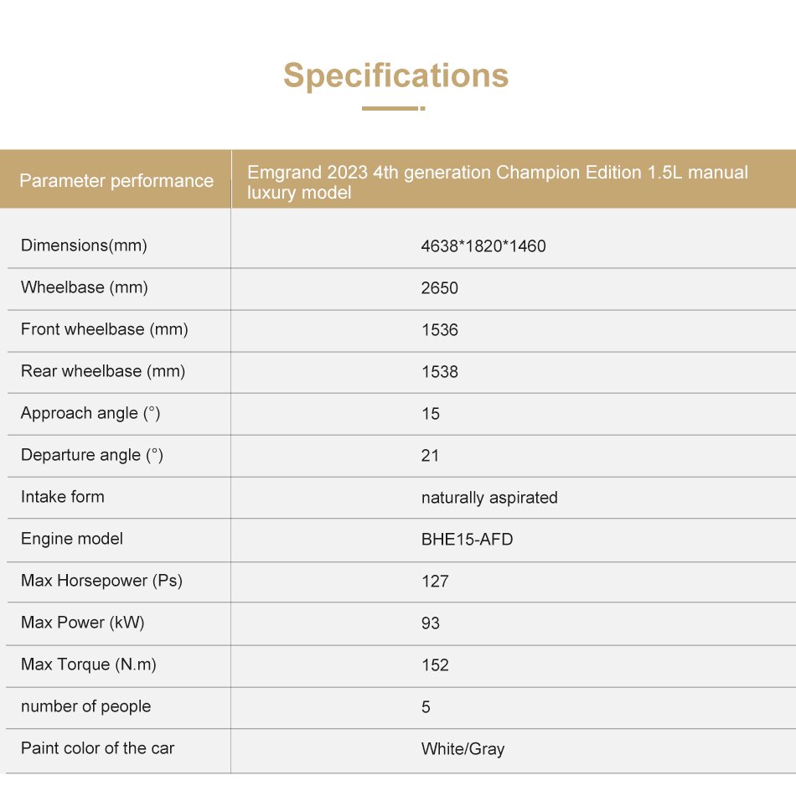Select the Intake form label
Image resolution: width=796 pixels, height=786 pixels.
(63, 497)
